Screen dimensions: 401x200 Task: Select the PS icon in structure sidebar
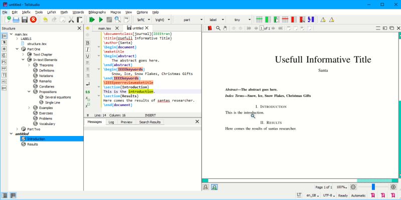click(x=4, y=62)
